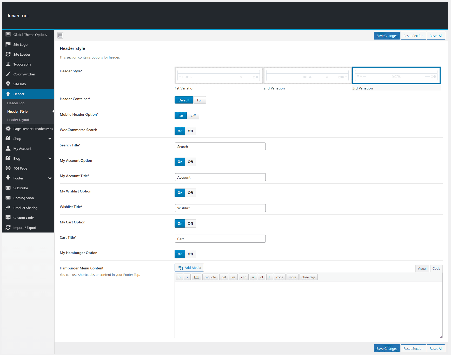Click the Typography sidebar icon
Screen dimensions: 451x355
8,64
